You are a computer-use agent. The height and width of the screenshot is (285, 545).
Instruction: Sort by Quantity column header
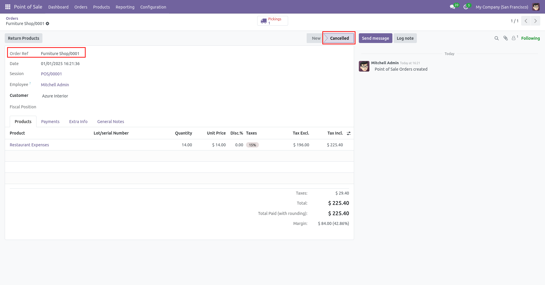coord(184,133)
